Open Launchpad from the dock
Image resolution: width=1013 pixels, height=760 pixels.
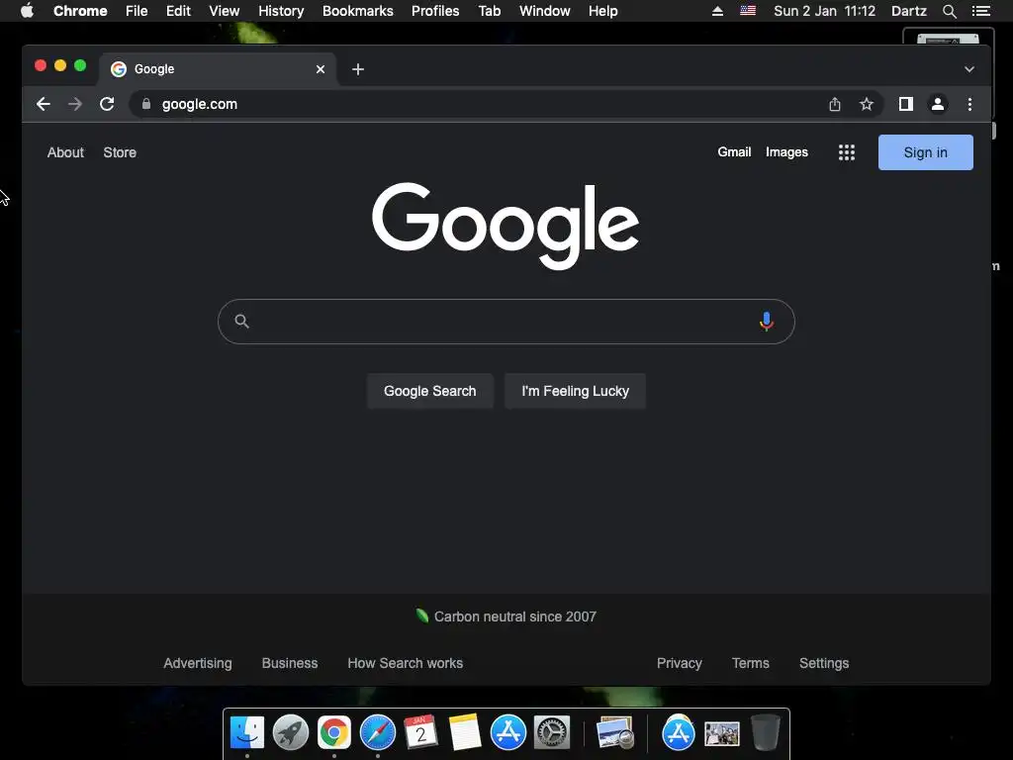(x=291, y=733)
